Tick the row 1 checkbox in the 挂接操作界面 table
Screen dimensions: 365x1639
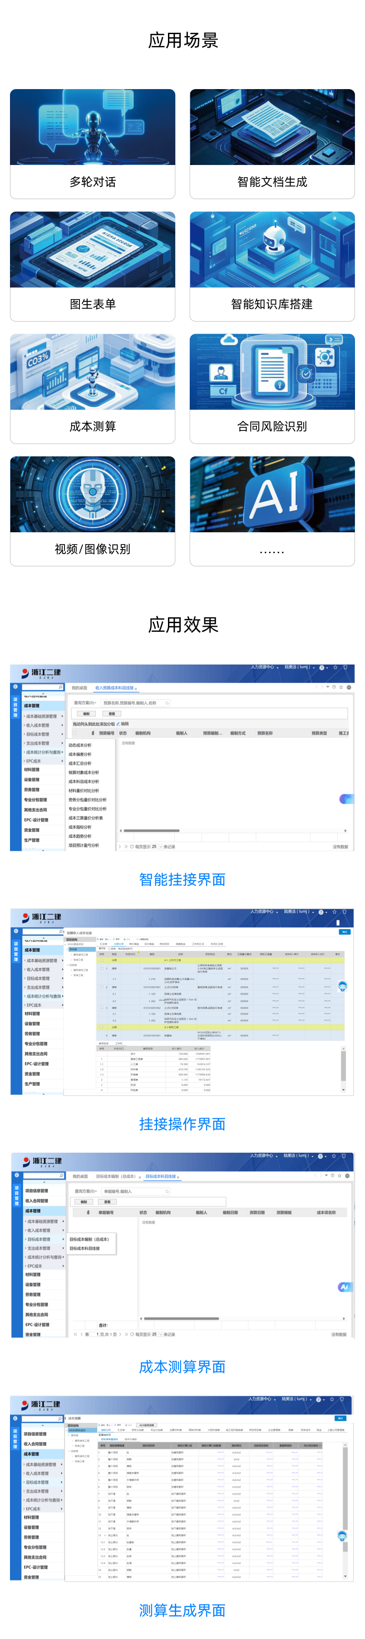[x=101, y=968]
